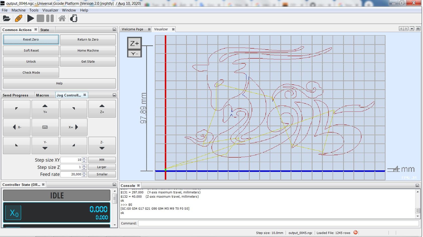This screenshot has height=237, width=423.
Task: Switch to the State tab
Action: 45,30
